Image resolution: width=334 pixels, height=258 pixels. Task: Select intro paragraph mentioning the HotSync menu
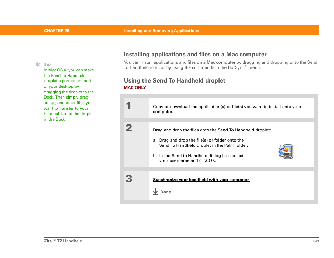(x=221, y=65)
